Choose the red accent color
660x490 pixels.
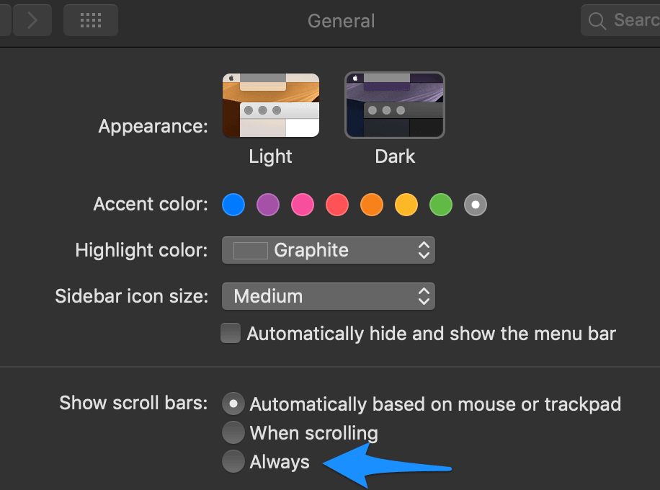click(x=336, y=205)
